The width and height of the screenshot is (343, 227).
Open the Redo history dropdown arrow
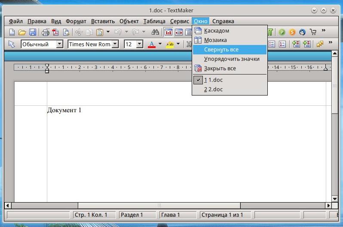(144, 32)
